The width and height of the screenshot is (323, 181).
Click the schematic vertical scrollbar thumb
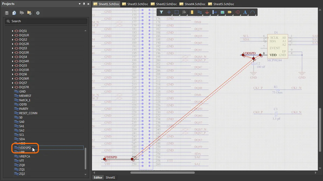click(320, 130)
